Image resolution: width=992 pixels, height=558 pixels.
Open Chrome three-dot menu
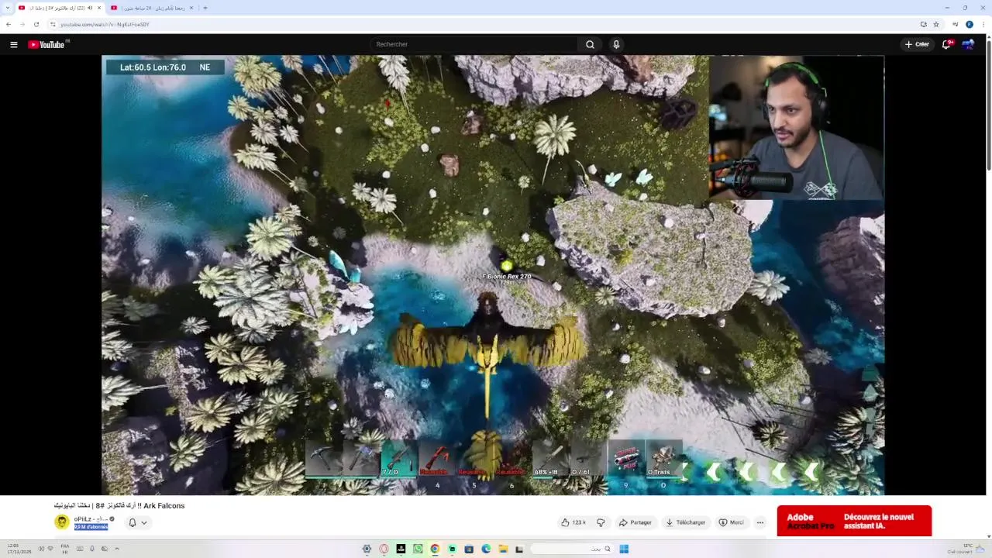(x=983, y=24)
